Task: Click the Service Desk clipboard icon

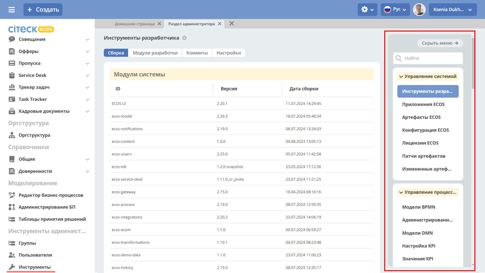Action: click(x=12, y=75)
